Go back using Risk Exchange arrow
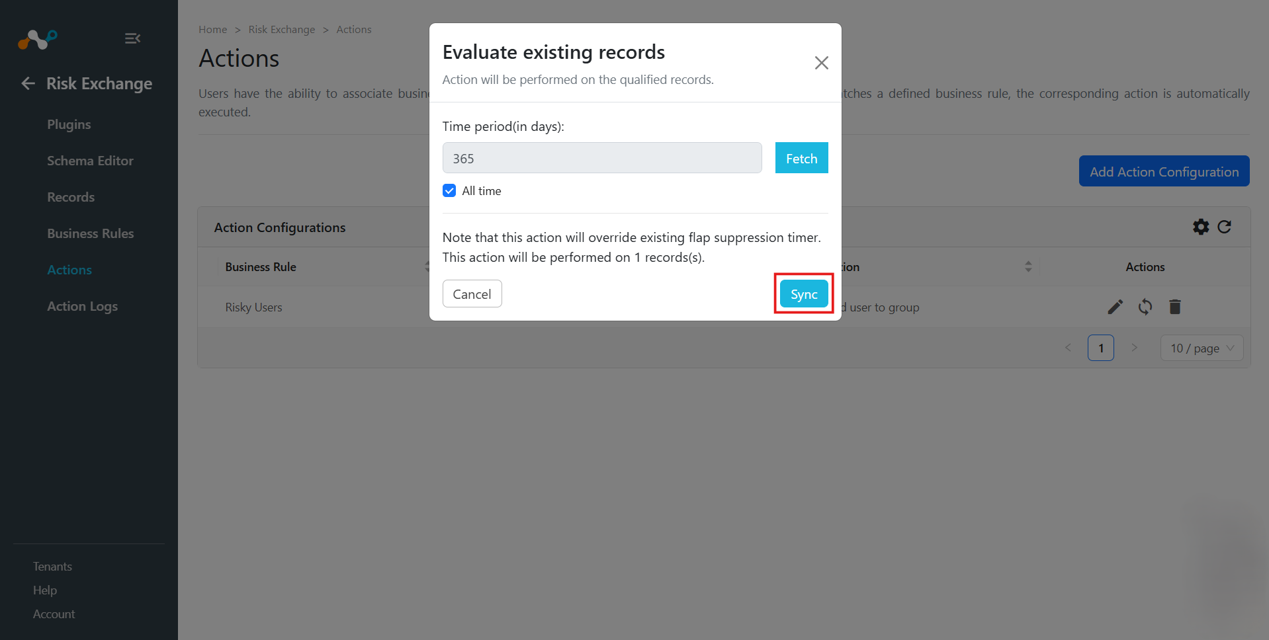 (x=28, y=83)
